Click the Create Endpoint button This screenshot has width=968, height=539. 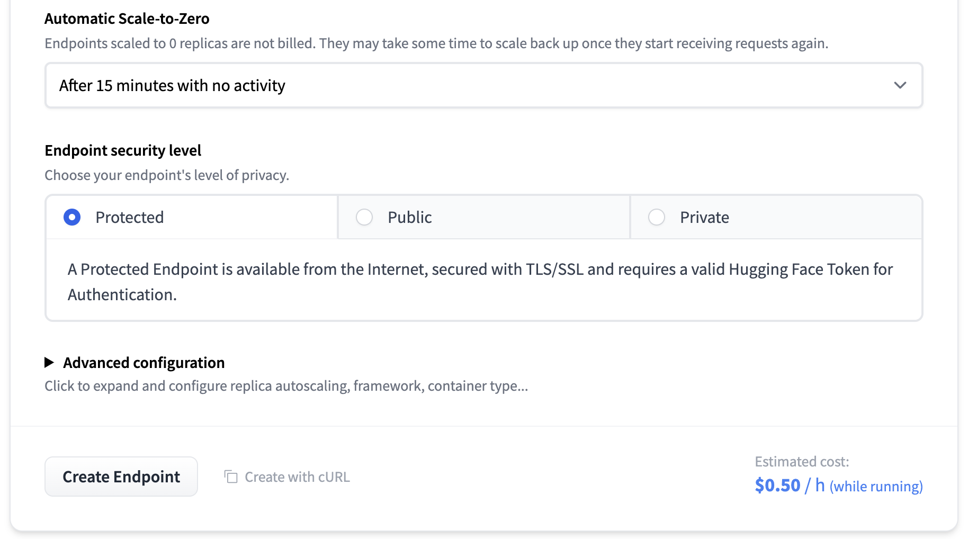121,477
